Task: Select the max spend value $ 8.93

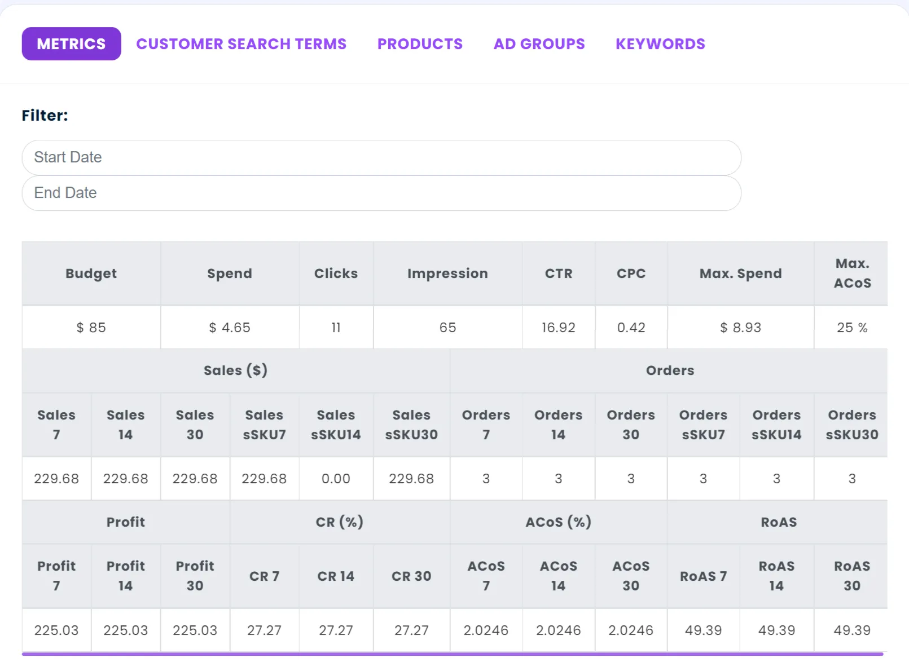Action: (740, 328)
